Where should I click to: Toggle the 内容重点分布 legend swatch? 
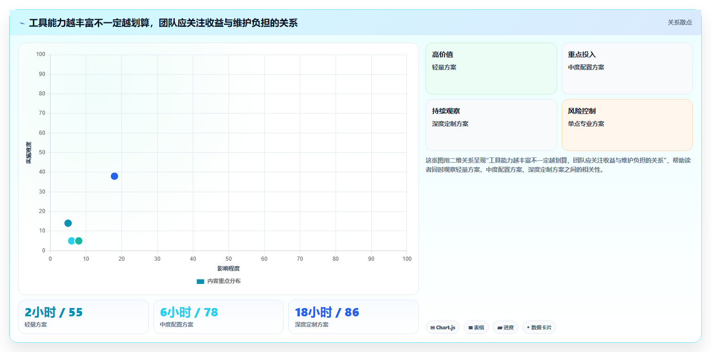[200, 281]
